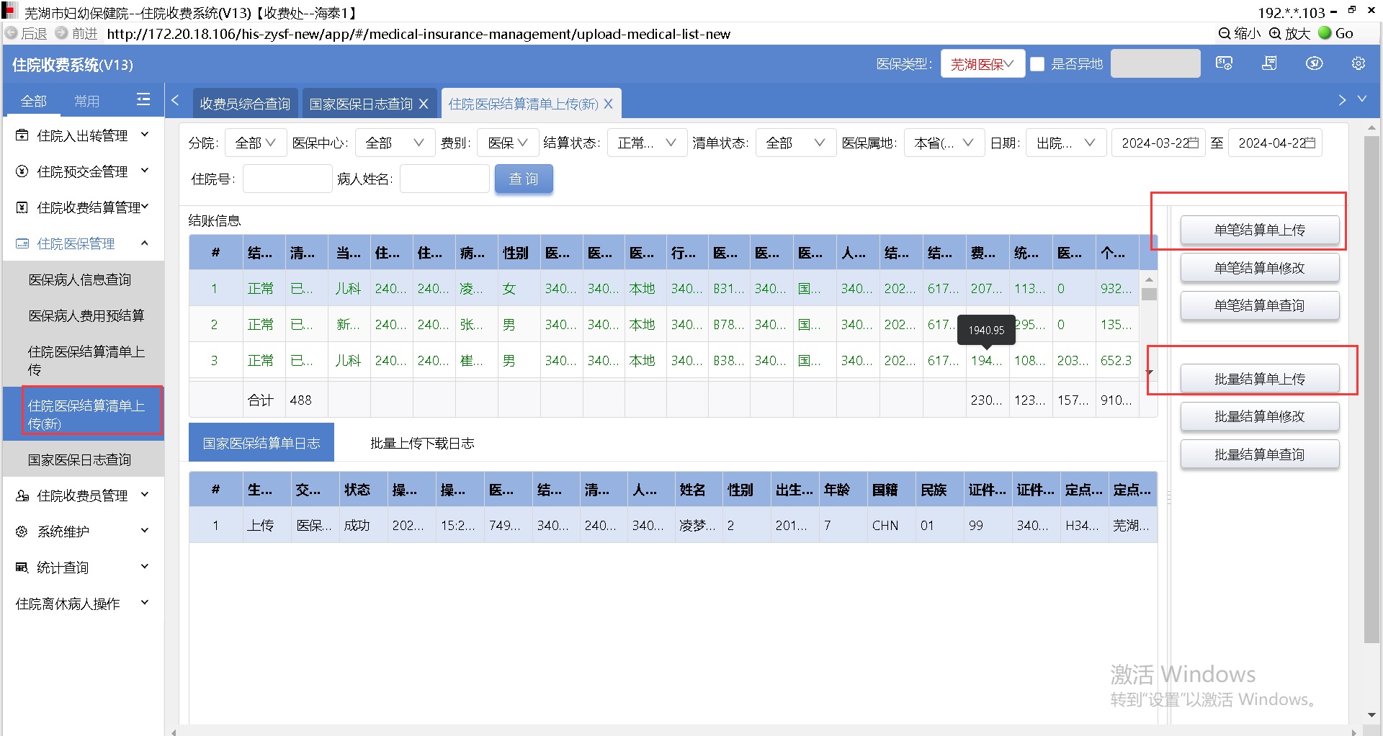This screenshot has width=1383, height=736.
Task: Open the 芜湖医保 insurance type dropdown
Action: pyautogui.click(x=983, y=64)
